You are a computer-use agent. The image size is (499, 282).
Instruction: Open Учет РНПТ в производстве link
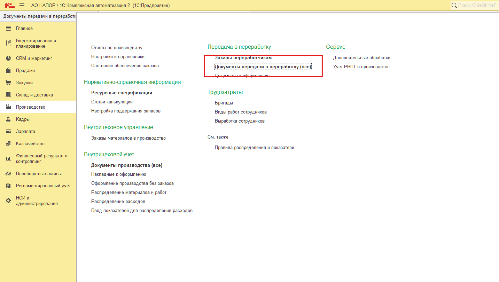tap(361, 67)
